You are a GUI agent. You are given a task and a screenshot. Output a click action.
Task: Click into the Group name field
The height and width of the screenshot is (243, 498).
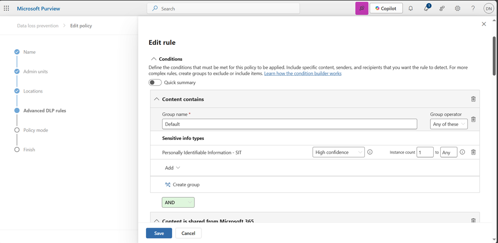tap(289, 124)
